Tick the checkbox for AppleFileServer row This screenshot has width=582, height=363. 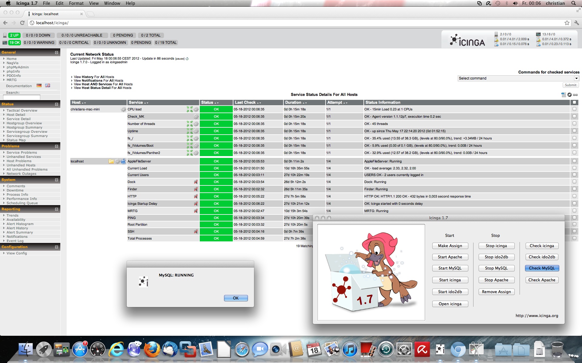point(574,161)
